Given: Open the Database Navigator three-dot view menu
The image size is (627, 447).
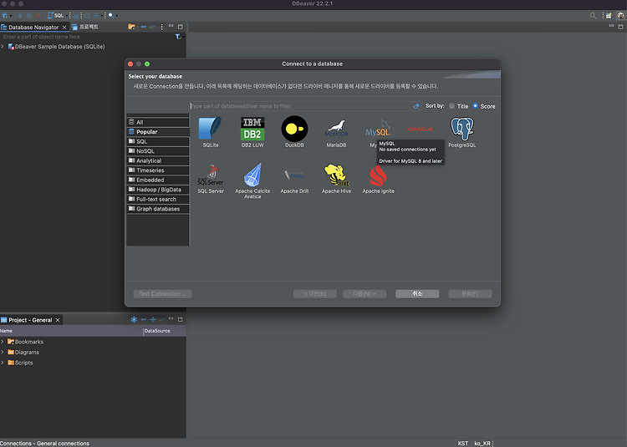Looking at the screenshot, I should click(161, 27).
